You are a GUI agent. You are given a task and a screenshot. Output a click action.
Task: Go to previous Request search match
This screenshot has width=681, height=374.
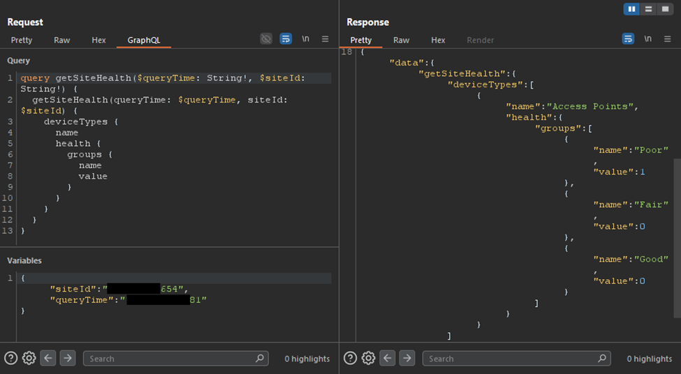48,358
